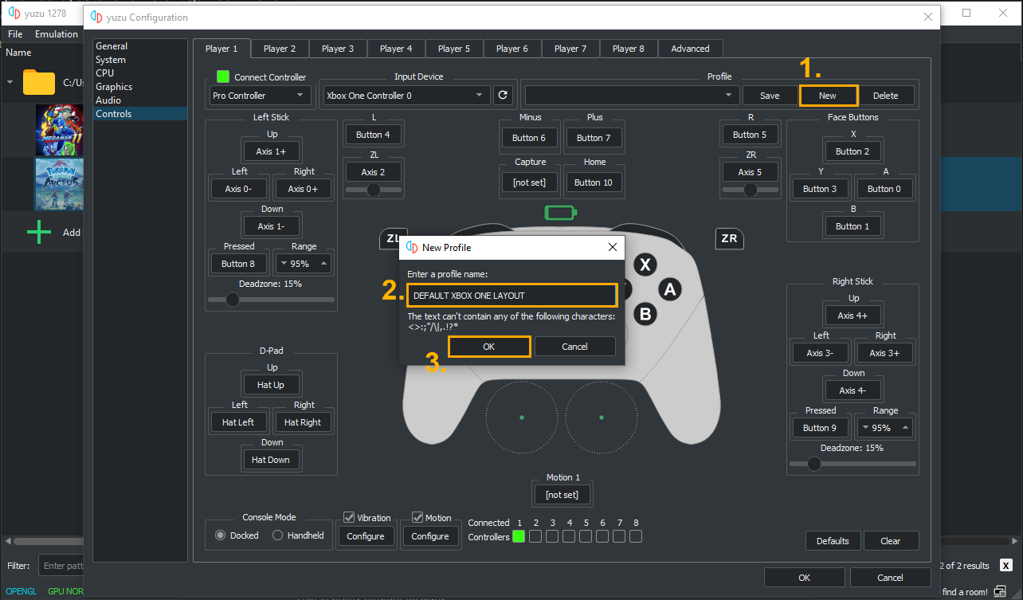This screenshot has width=1023, height=600.
Task: Click the Motion 1 [not set] mapping button
Action: (562, 495)
